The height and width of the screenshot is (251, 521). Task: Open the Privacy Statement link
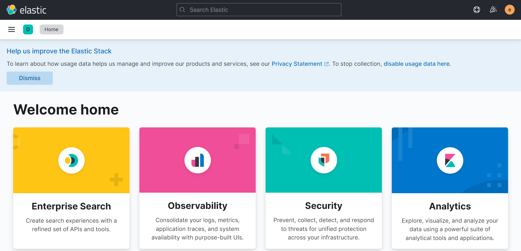297,64
